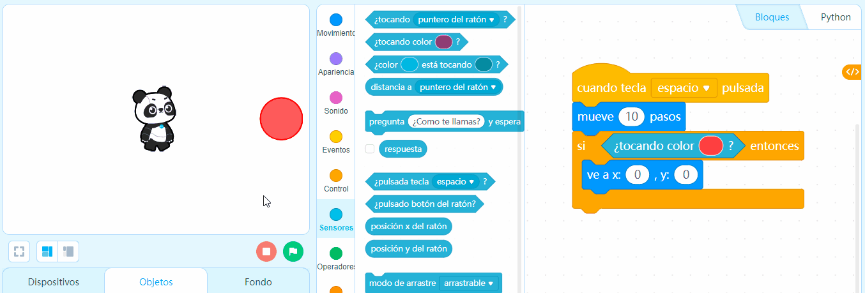Open the Apariencia block category

pos(335,64)
